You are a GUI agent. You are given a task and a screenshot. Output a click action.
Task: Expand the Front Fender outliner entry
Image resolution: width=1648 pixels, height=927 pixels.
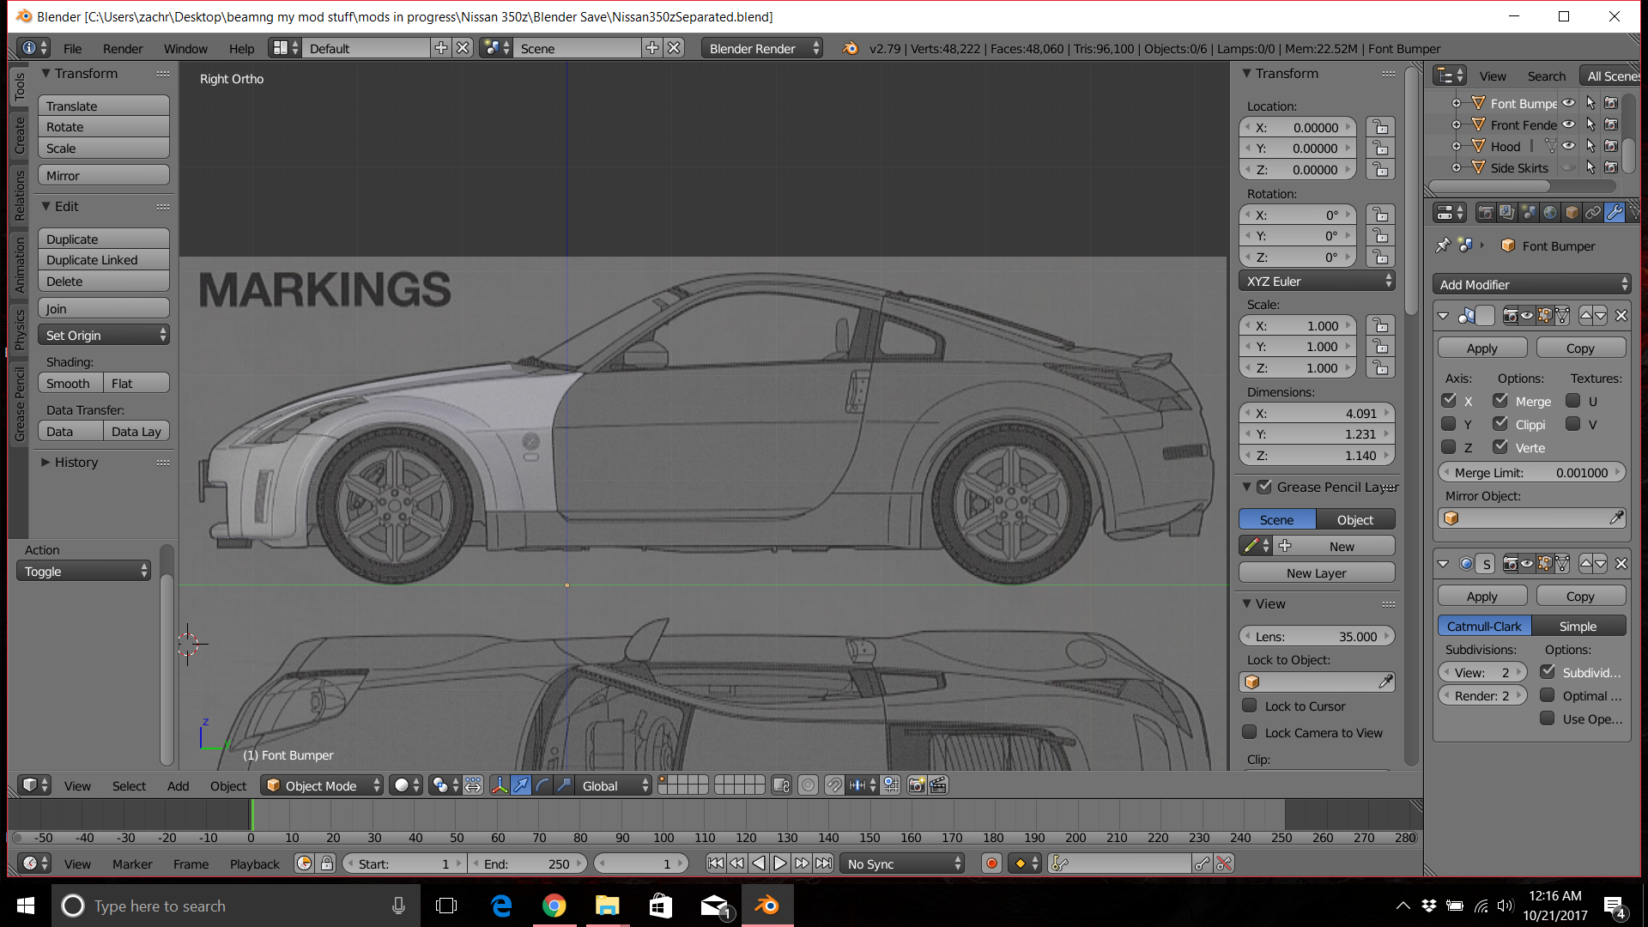tap(1456, 124)
